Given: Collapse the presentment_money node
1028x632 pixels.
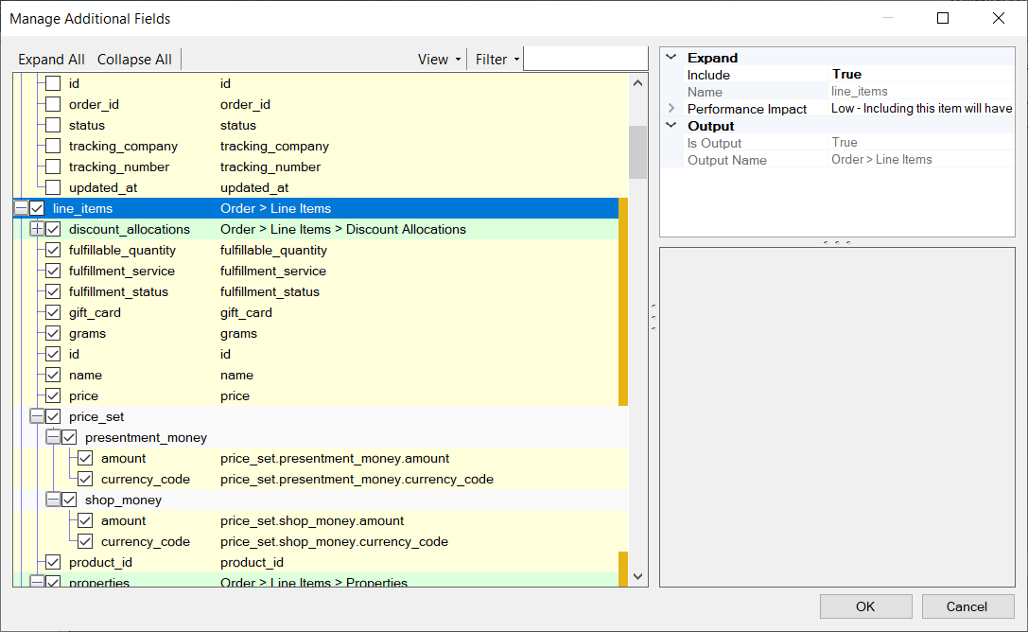Looking at the screenshot, I should (x=54, y=437).
